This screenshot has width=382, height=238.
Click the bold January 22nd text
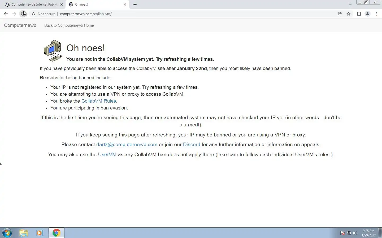pyautogui.click(x=192, y=68)
